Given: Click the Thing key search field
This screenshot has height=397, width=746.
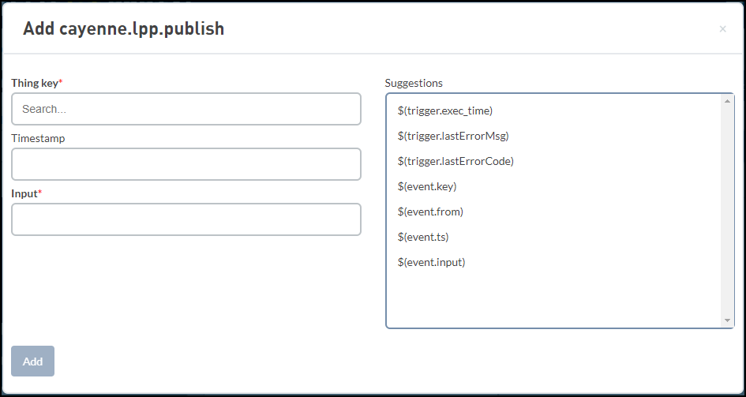Looking at the screenshot, I should coord(186,109).
